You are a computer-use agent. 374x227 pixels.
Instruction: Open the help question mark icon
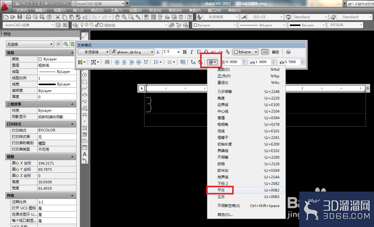pyautogui.click(x=190, y=17)
